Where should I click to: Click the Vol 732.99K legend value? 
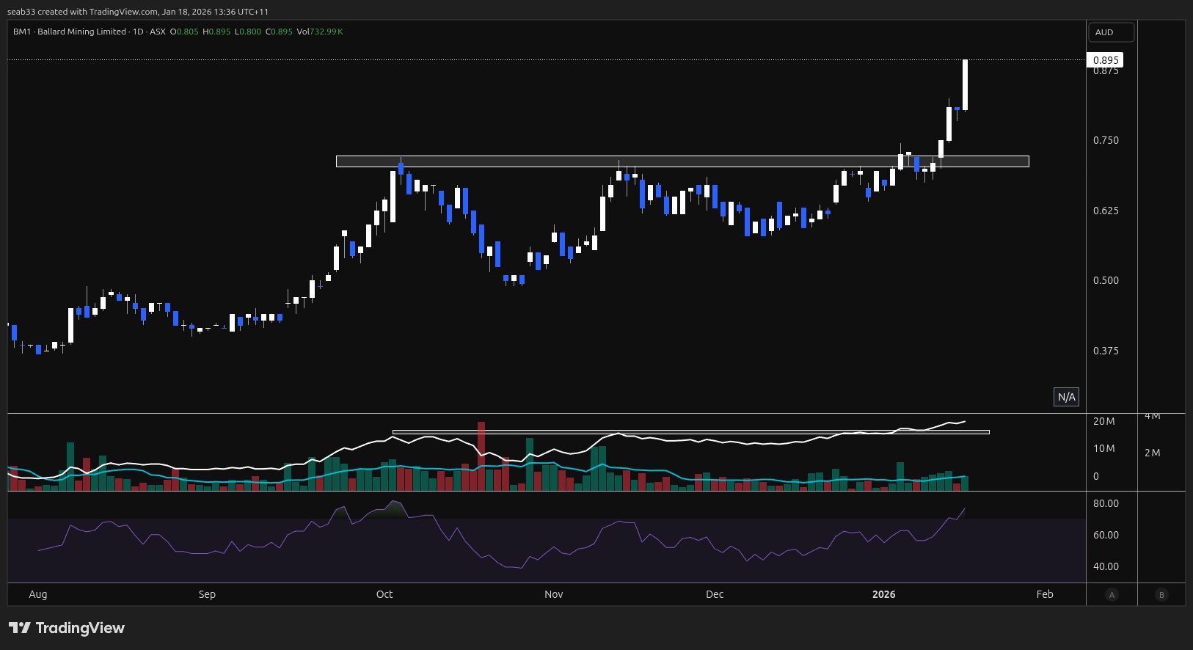pos(320,32)
